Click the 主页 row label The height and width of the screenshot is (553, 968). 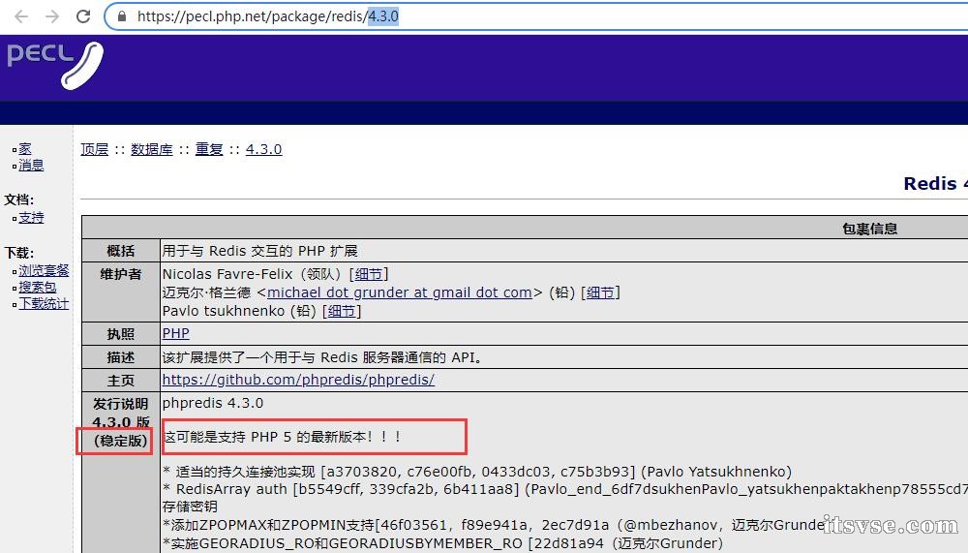coord(120,381)
